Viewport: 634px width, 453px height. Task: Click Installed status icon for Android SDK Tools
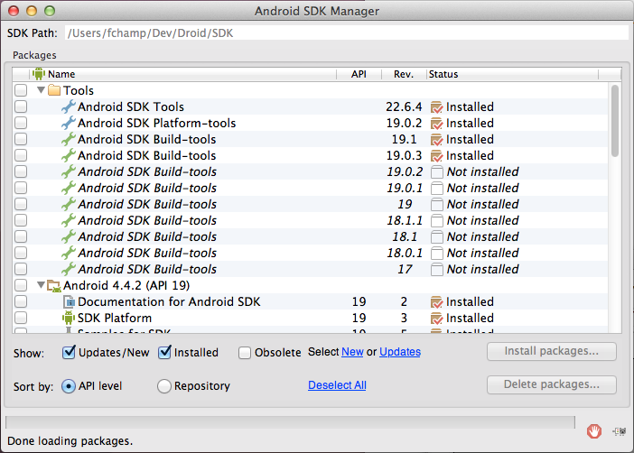point(437,107)
